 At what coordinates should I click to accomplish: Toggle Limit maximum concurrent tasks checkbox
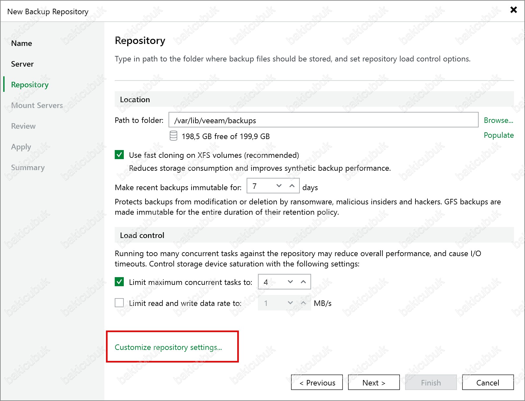119,282
